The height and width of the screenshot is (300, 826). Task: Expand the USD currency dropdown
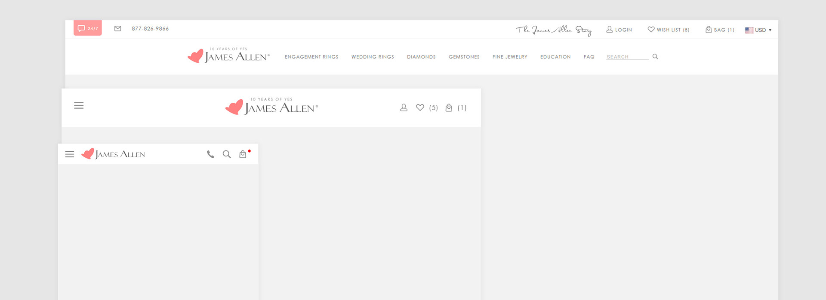pos(758,30)
